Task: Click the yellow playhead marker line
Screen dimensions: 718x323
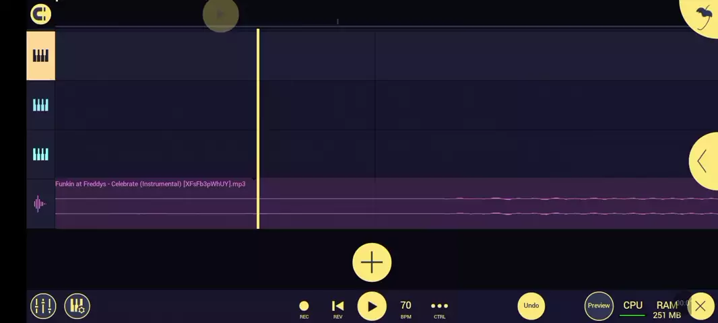Action: [x=257, y=128]
